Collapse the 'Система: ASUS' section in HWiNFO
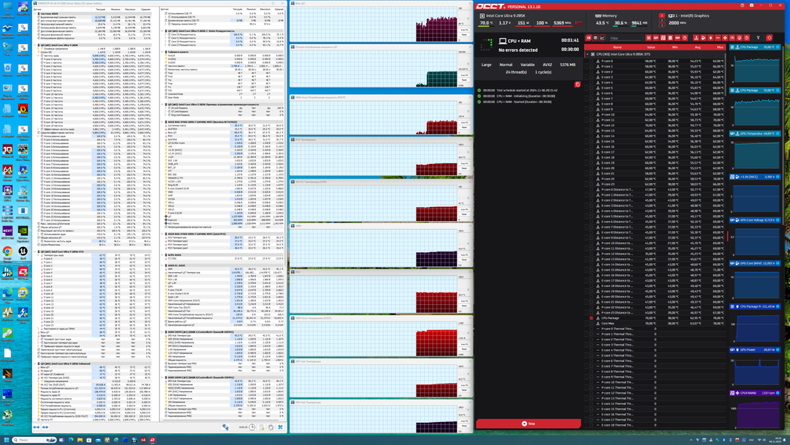 [x=35, y=13]
